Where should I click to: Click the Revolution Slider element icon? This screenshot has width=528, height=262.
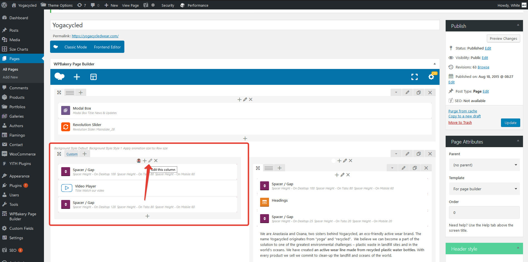[66, 127]
